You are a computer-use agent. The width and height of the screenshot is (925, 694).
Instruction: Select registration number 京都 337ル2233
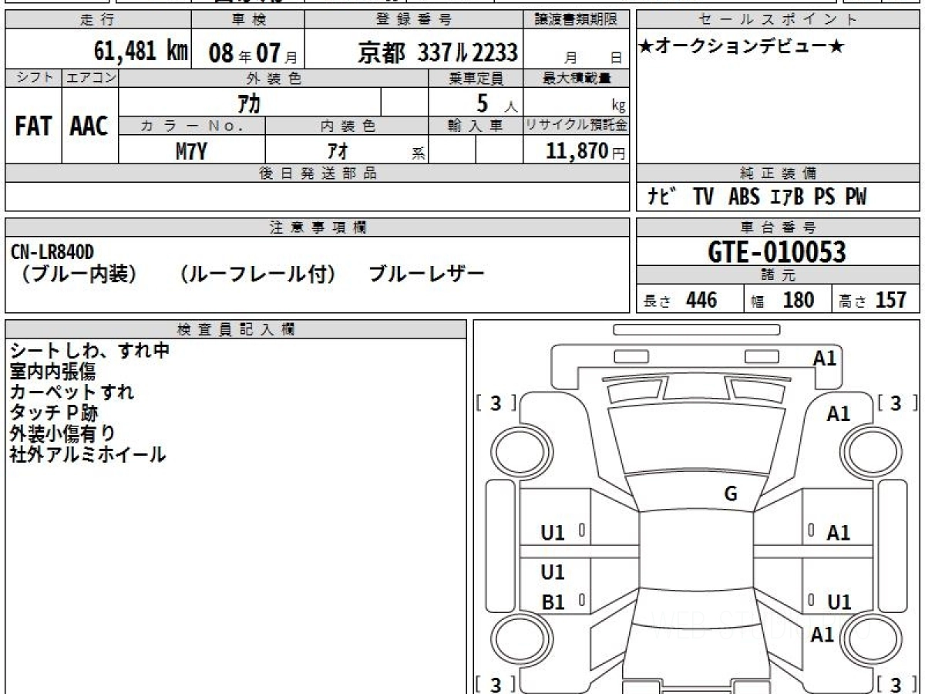click(x=437, y=52)
